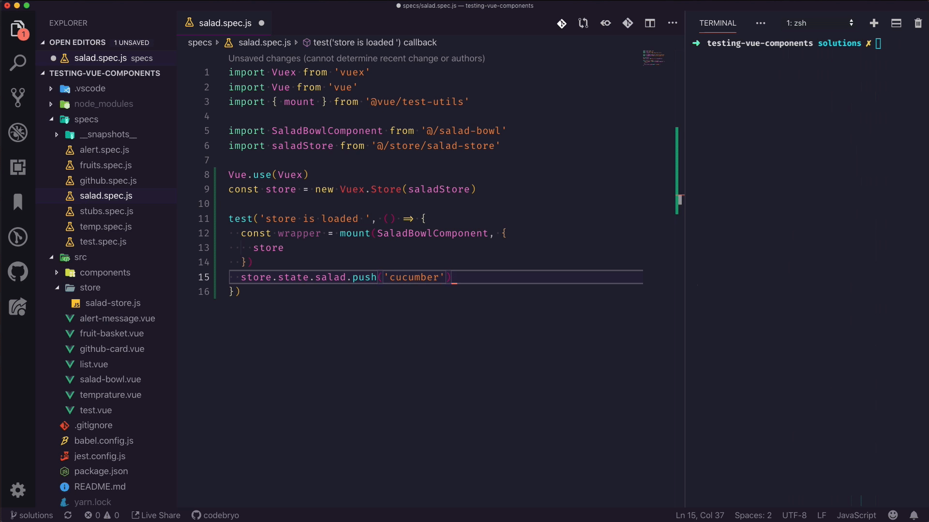Add a new terminal with plus icon

click(x=874, y=23)
